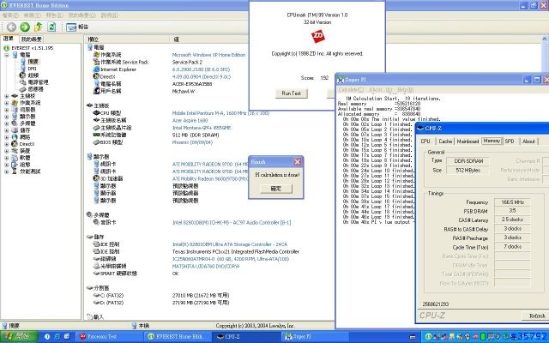Switch to EVEREST Home Edition taskbar button
This screenshot has width=549, height=343.
click(x=176, y=337)
